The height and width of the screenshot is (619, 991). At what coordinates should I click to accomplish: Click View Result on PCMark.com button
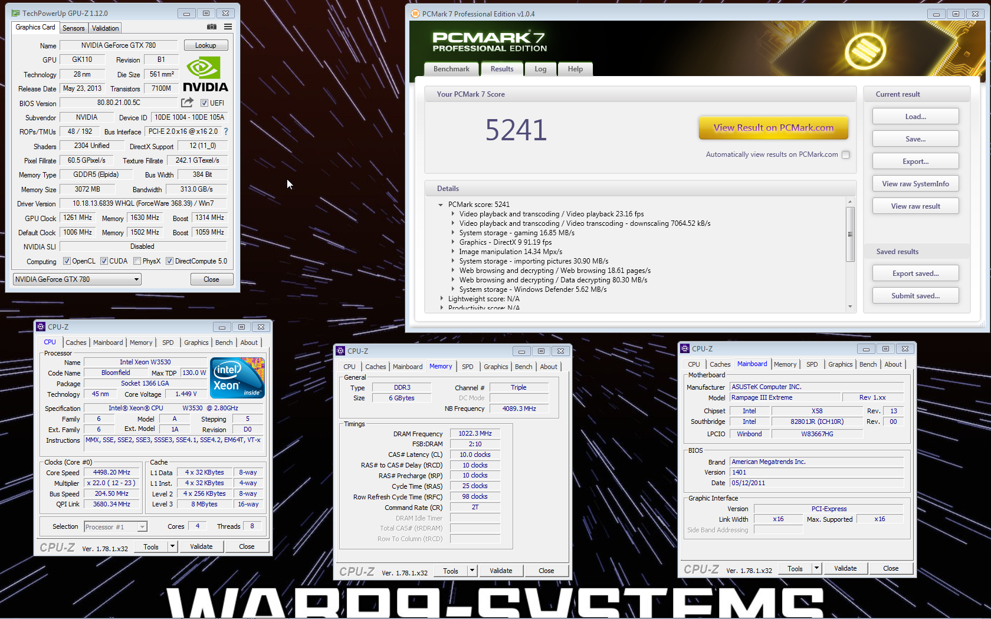point(773,128)
